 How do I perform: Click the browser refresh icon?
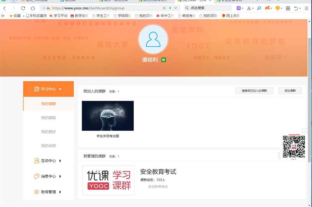click(23, 8)
